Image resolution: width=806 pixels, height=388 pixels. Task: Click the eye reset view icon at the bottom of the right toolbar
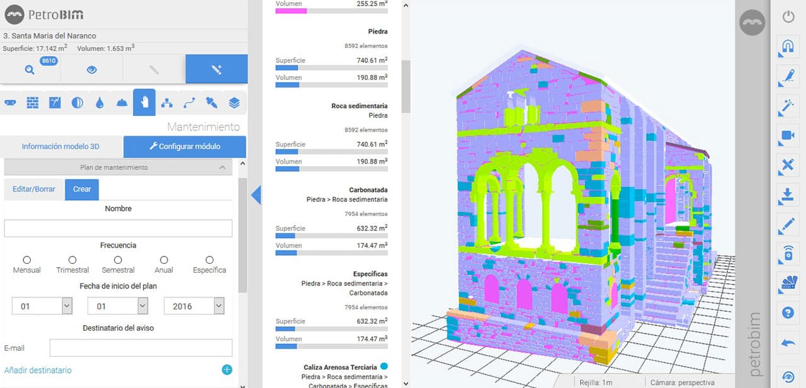(x=788, y=377)
